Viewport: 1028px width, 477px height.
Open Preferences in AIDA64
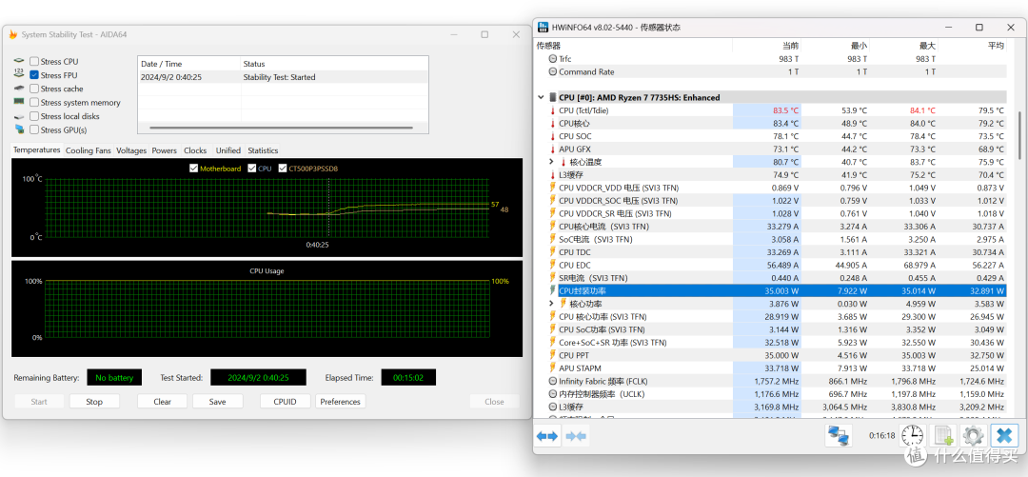click(340, 402)
